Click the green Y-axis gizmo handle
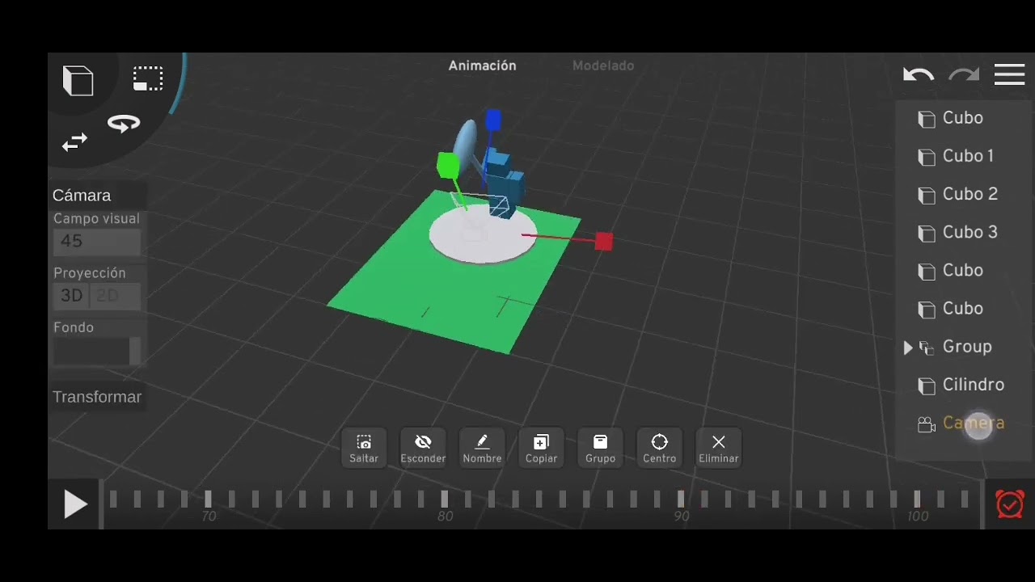 [448, 165]
